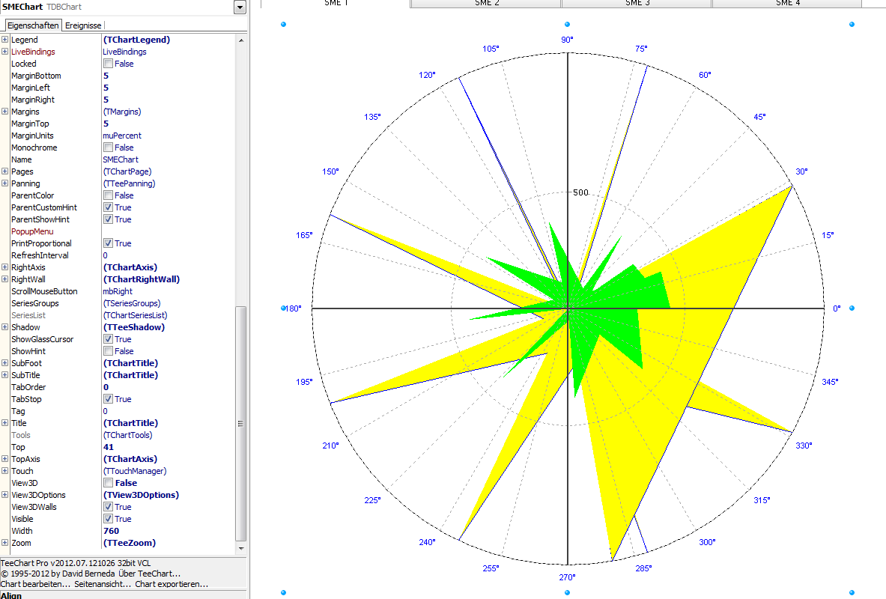The height and width of the screenshot is (599, 886).
Task: Expand the Shadow property
Action: [4, 327]
